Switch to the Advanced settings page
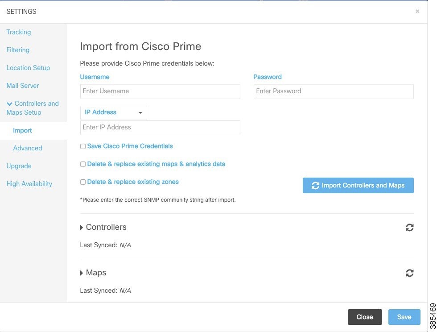437x332 pixels. [x=27, y=148]
